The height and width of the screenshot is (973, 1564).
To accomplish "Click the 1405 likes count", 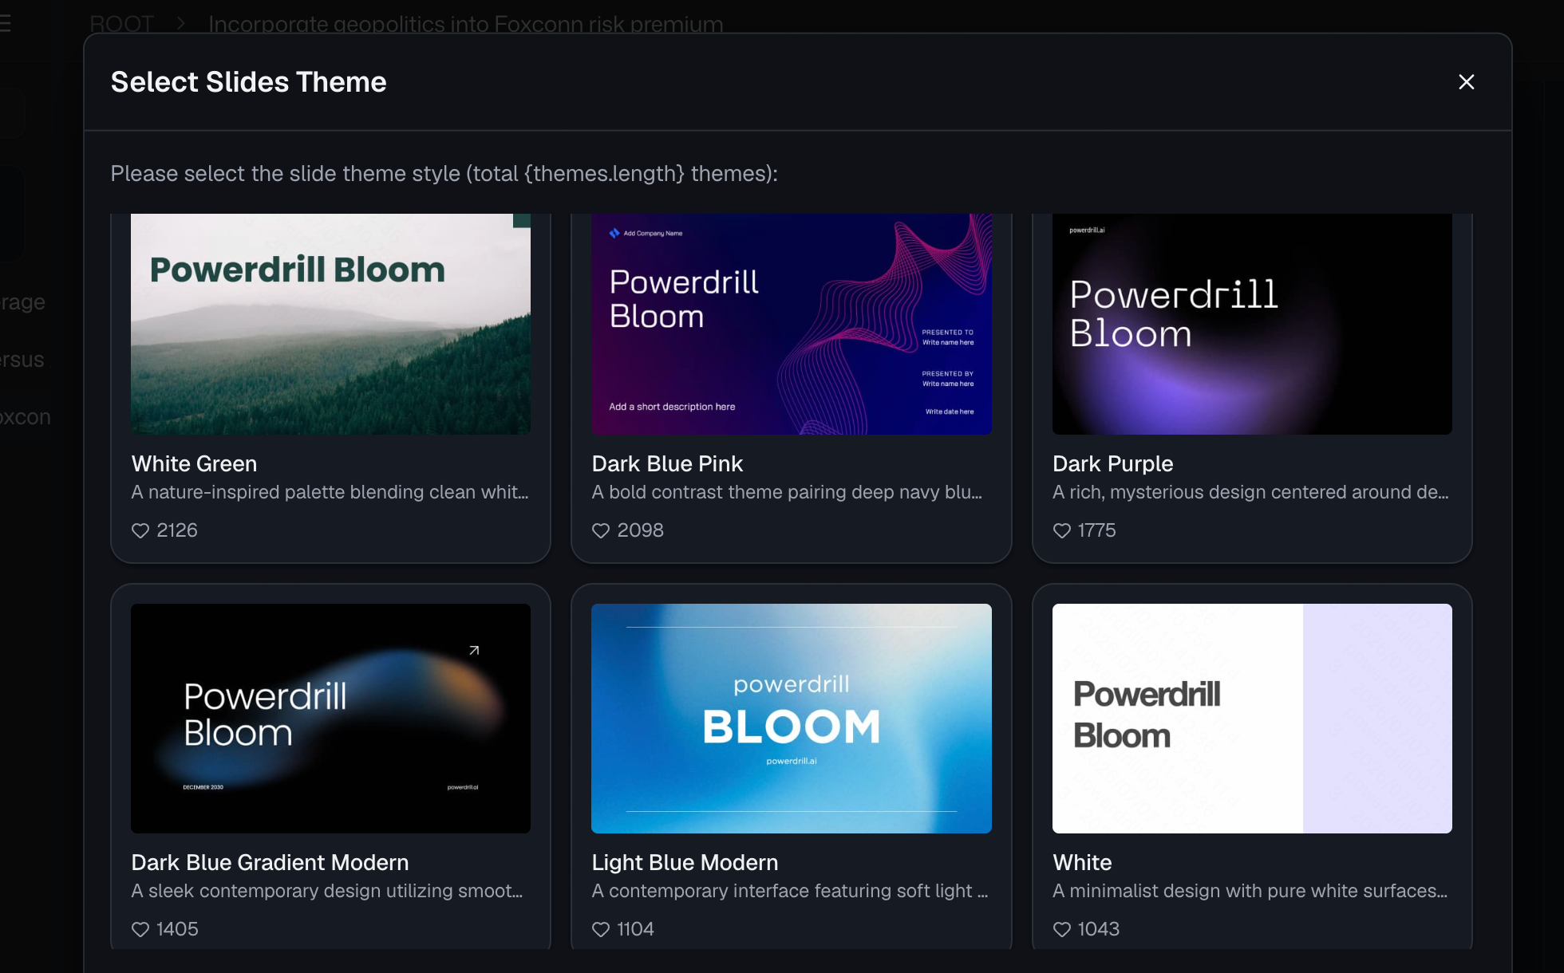I will point(177,929).
